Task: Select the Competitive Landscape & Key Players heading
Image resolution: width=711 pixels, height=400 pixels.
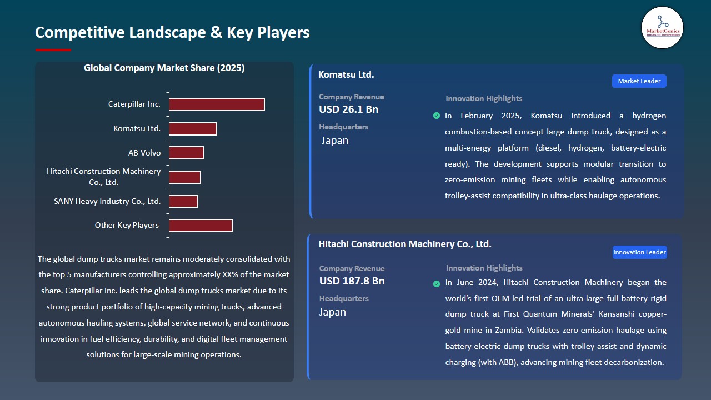Action: coord(172,32)
